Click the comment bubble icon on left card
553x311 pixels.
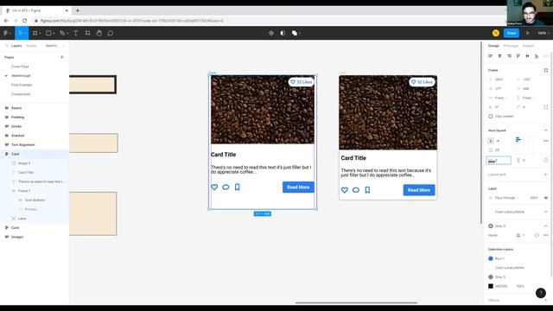pyautogui.click(x=226, y=187)
